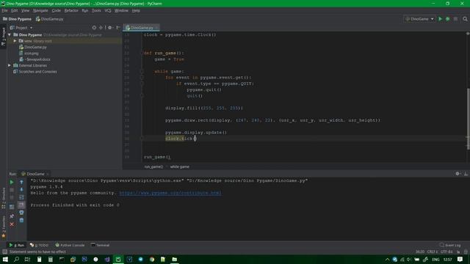The height and width of the screenshot is (264, 470).
Task: Open the Navigate menu
Action: 40,10
